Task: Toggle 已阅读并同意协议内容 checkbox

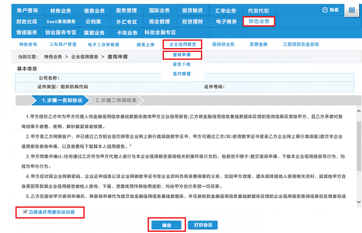Action: click(x=25, y=212)
